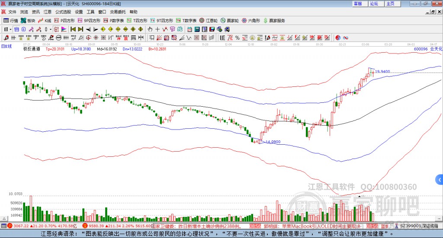Open 赢家服务 dollar-sign service

(274, 21)
